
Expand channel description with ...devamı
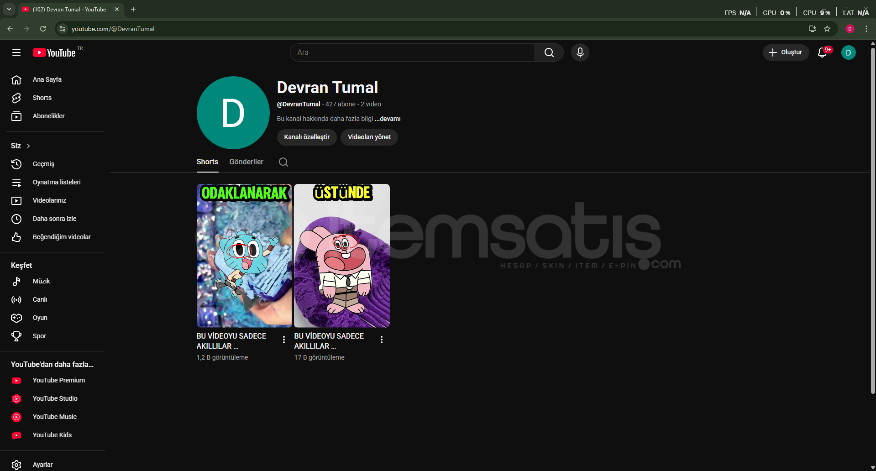(388, 119)
